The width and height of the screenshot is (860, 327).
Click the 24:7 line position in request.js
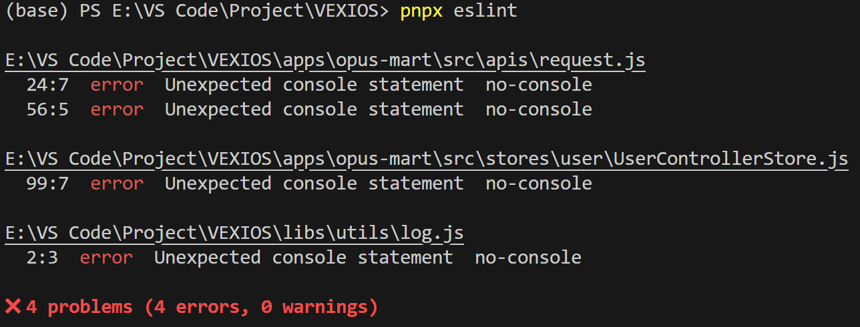pos(47,85)
